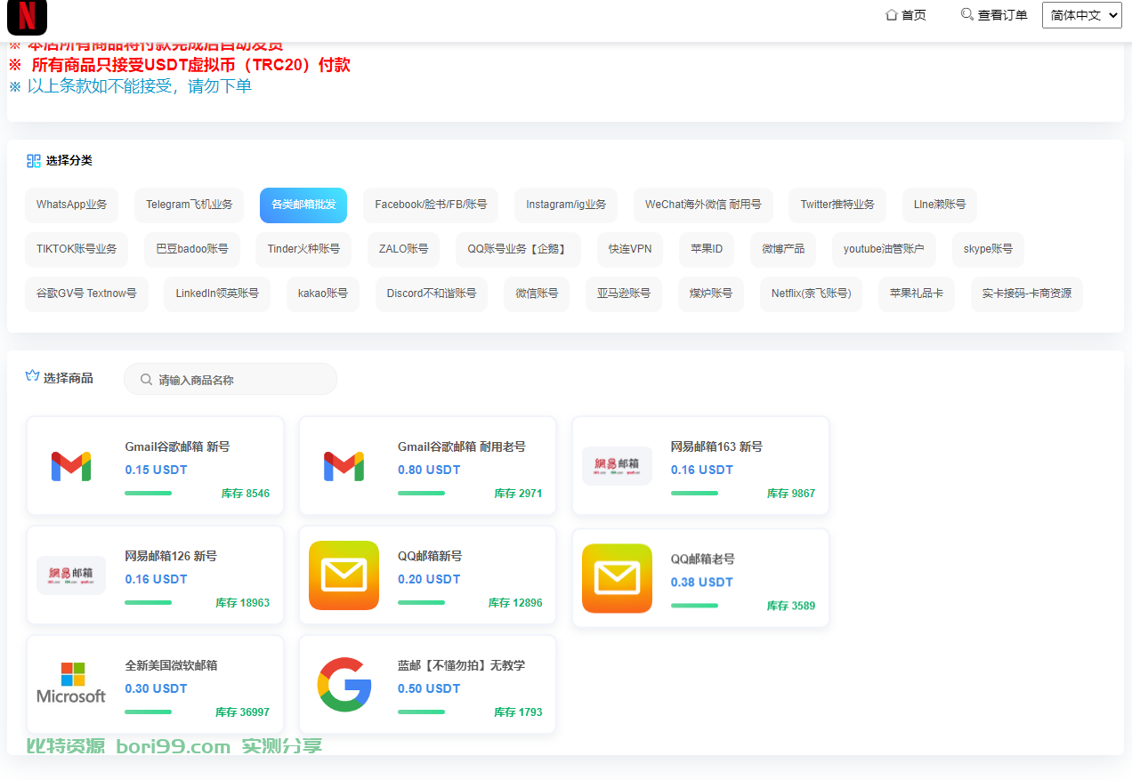Select the WhatsApp业务 category
This screenshot has width=1132, height=780.
(71, 205)
